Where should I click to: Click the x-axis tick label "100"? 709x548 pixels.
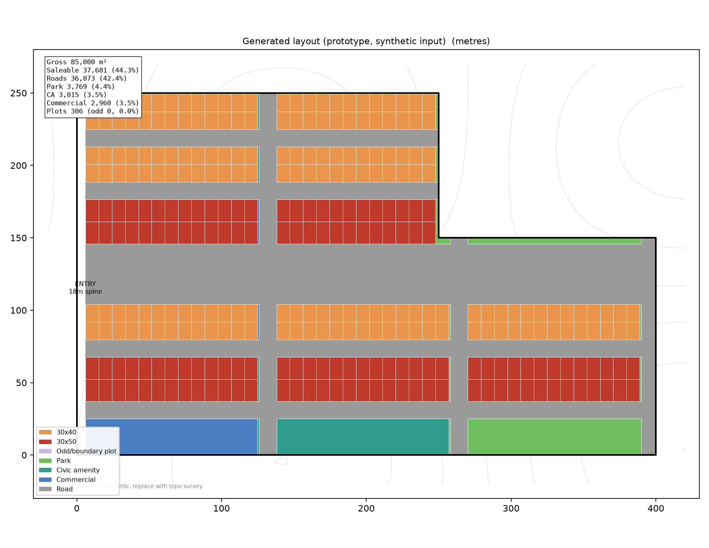coord(222,509)
